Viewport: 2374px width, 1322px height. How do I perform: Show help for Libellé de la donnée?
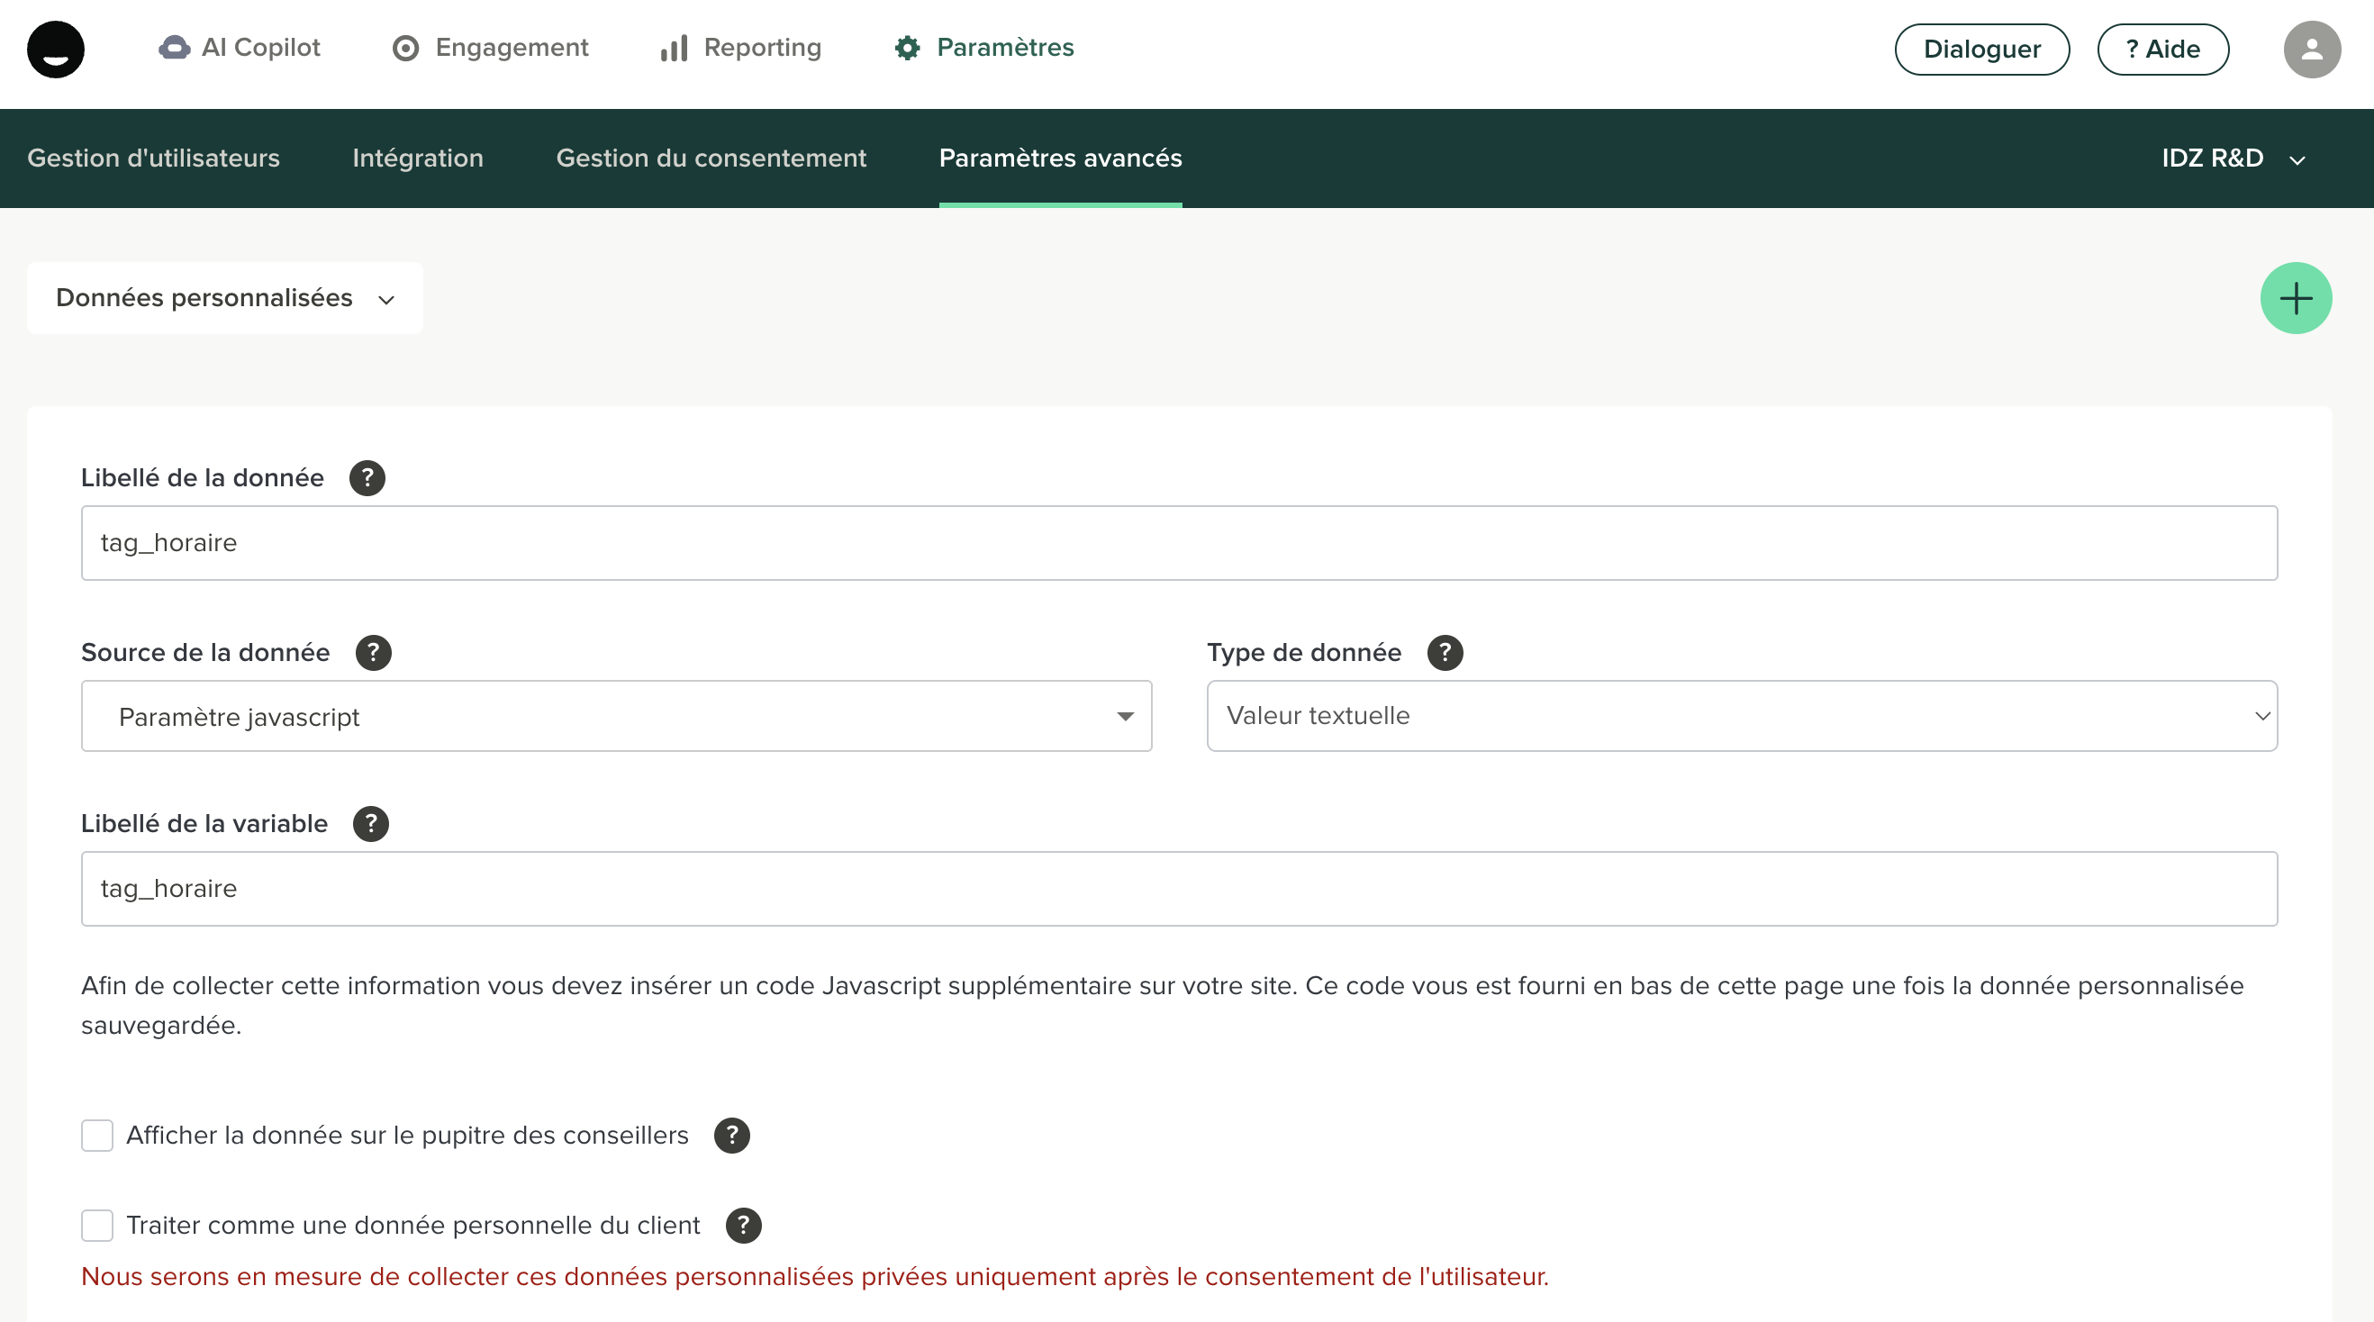(x=367, y=478)
